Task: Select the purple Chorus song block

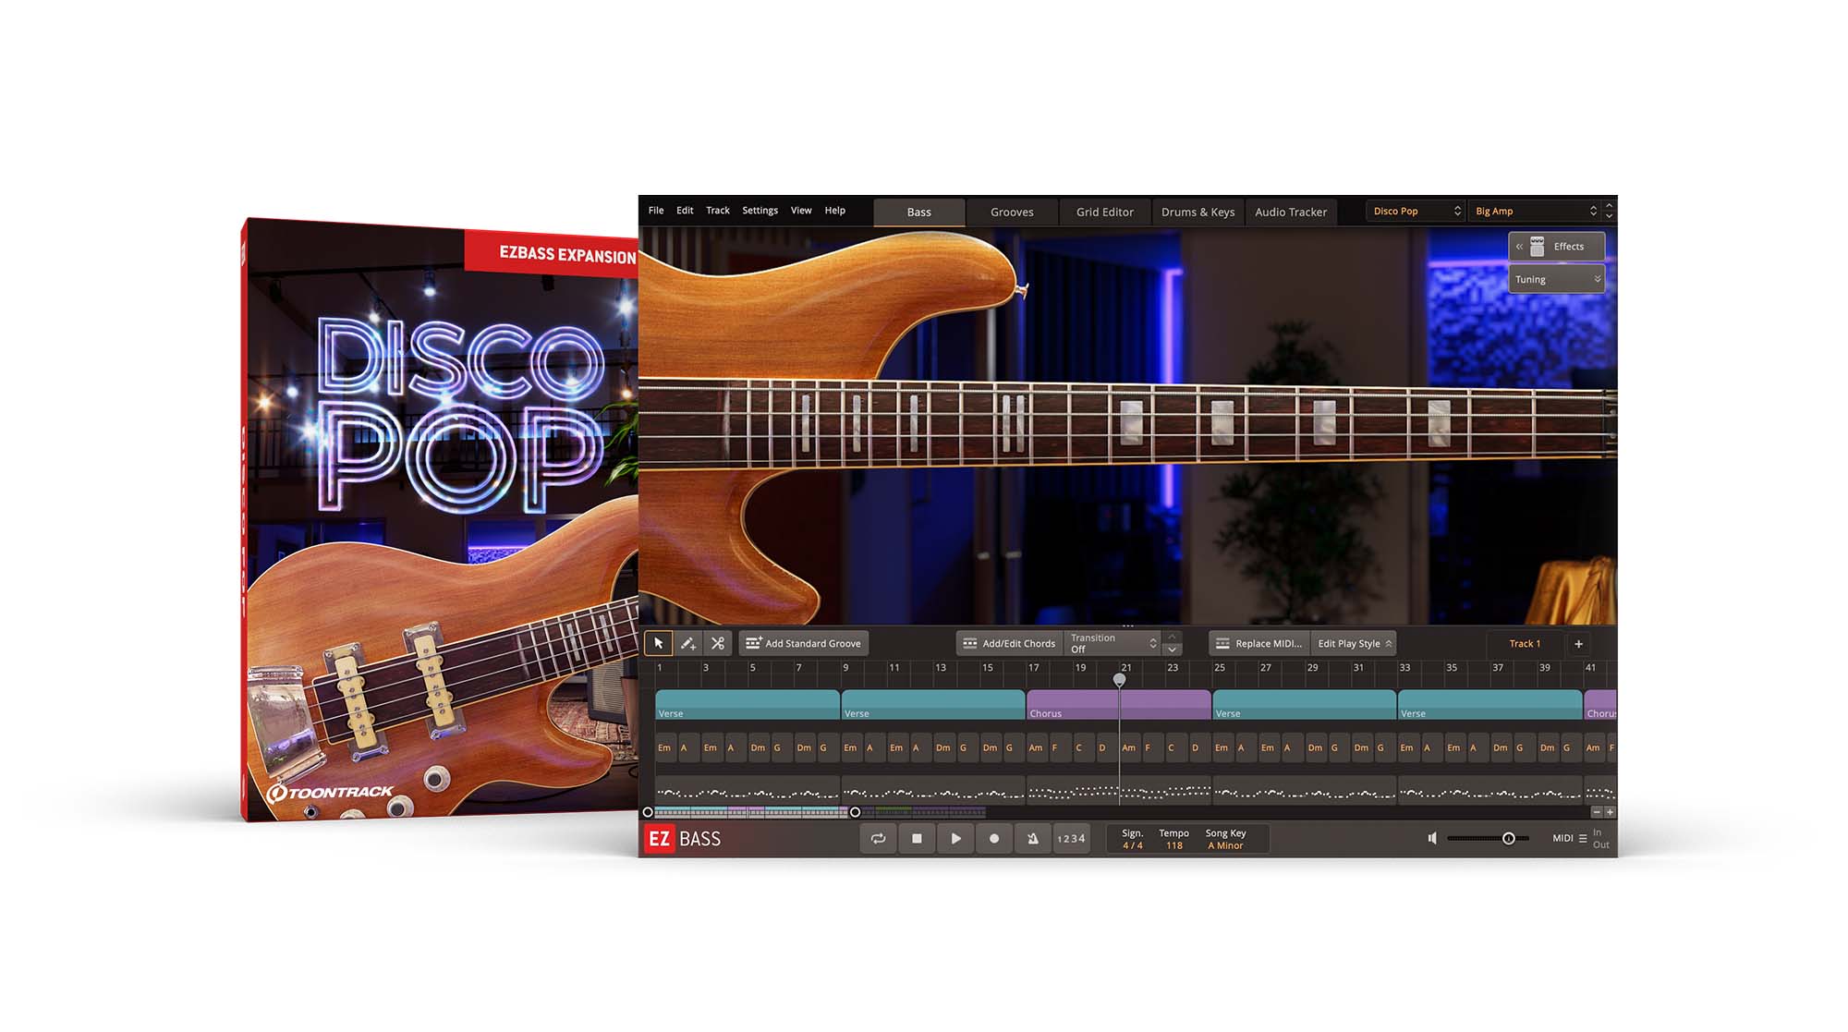Action: click(1072, 704)
